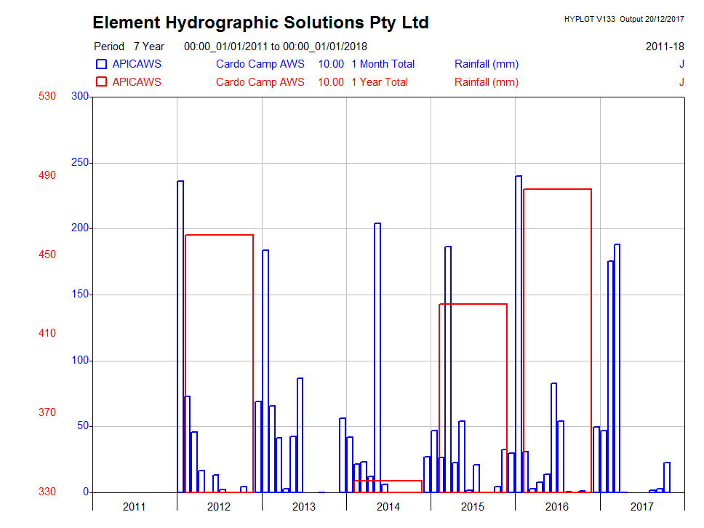This screenshot has width=704, height=528.
Task: Click the red 2016 yearly total bar
Action: (557, 190)
